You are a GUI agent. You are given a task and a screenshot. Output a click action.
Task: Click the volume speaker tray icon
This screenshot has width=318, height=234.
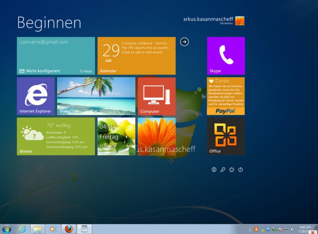point(292,229)
